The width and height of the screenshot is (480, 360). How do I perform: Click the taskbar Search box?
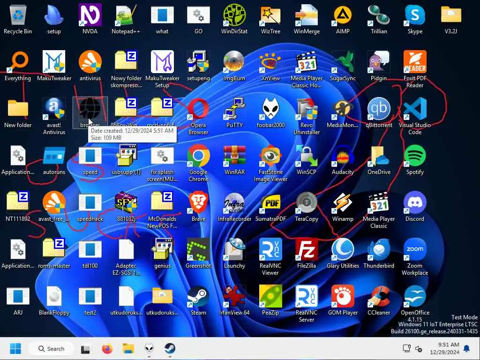pos(51,348)
